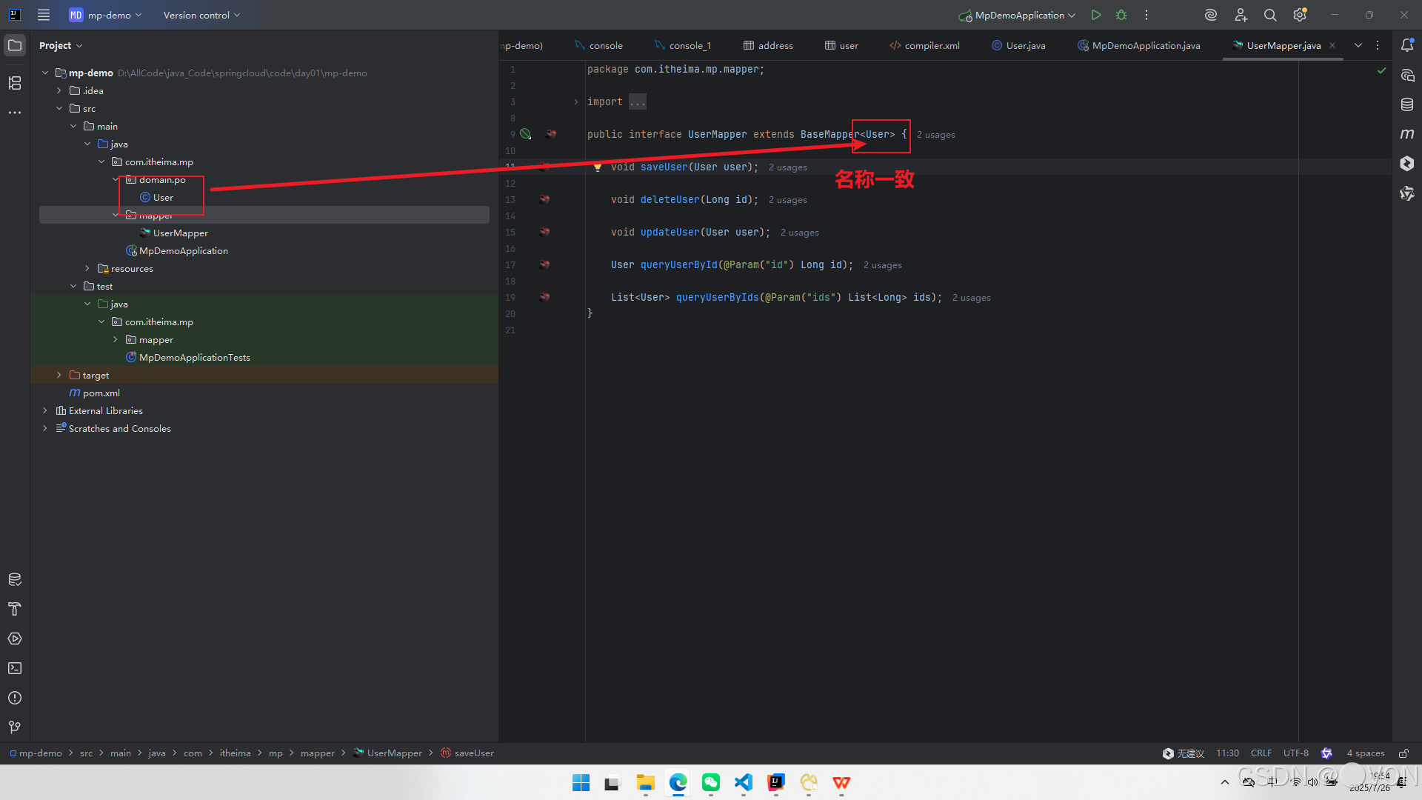
Task: Click the 2 usages hint after saveUser
Action: coord(787,167)
